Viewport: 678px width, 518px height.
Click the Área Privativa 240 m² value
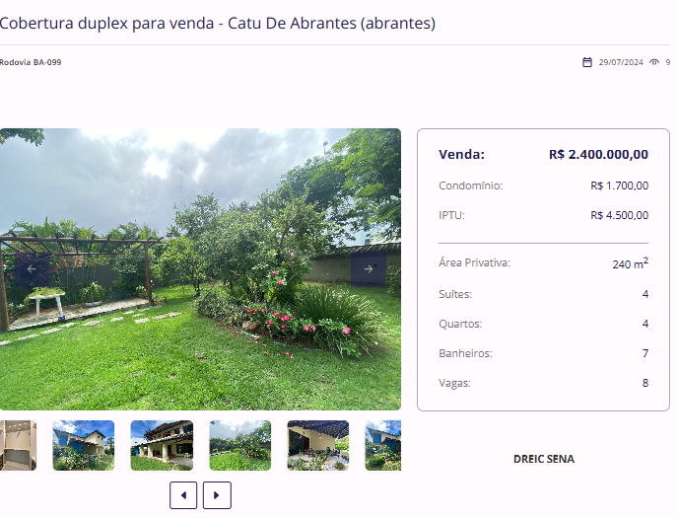click(x=630, y=263)
